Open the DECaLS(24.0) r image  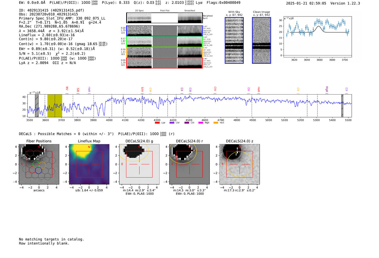click(189, 164)
